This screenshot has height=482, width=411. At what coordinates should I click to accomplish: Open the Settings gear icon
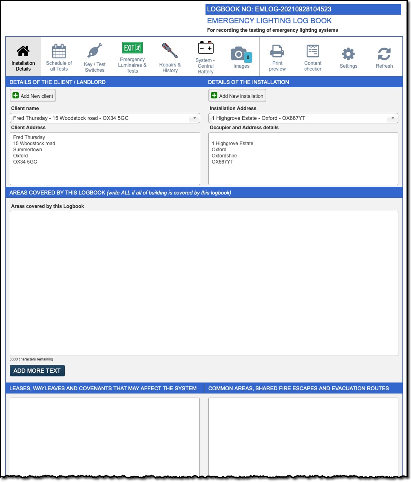348,54
